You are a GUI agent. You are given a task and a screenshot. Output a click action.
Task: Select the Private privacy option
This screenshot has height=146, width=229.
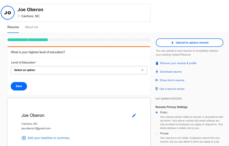pos(157,133)
